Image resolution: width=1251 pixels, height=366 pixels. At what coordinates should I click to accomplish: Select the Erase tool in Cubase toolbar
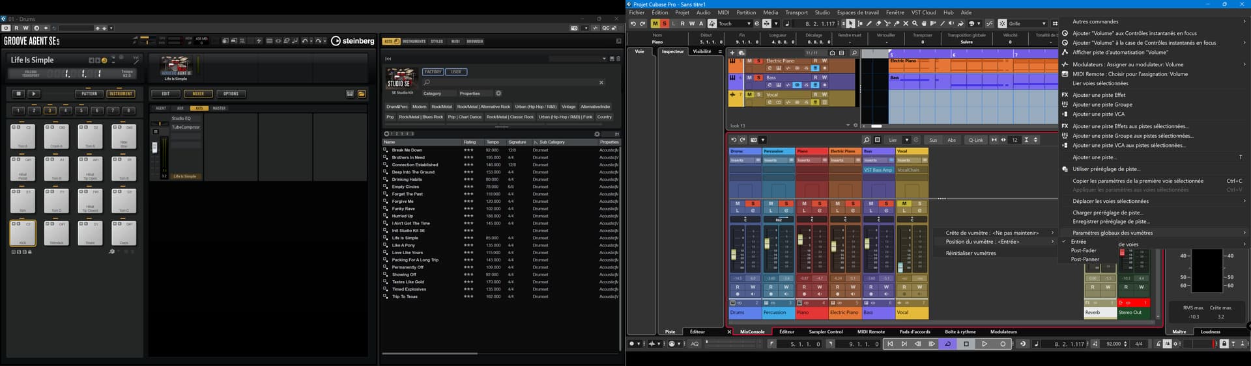click(878, 23)
